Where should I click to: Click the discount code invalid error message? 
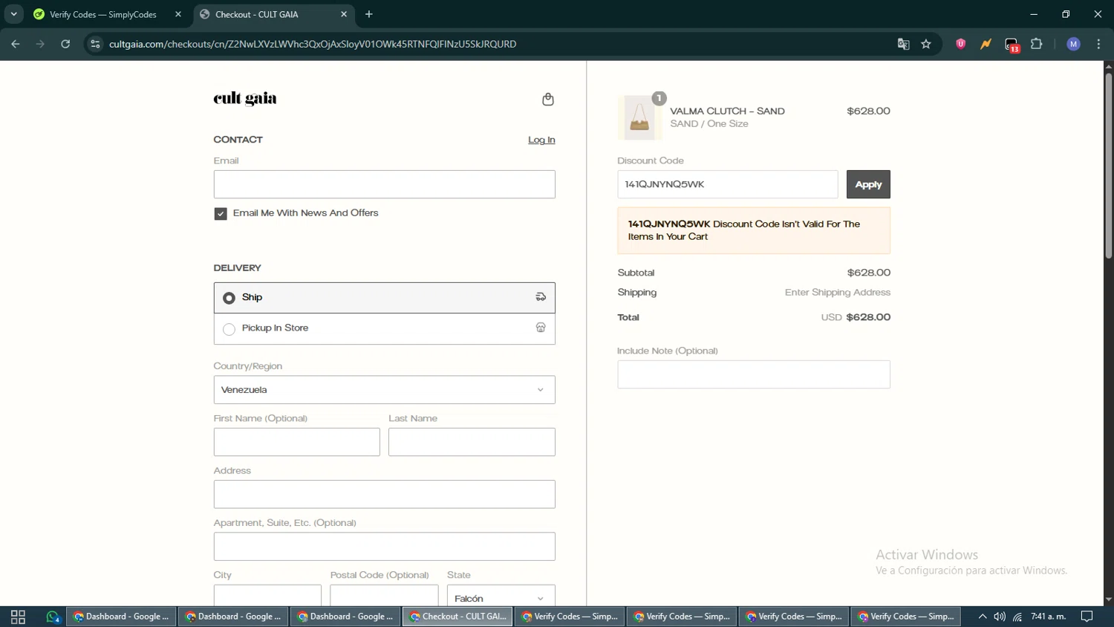coord(754,231)
